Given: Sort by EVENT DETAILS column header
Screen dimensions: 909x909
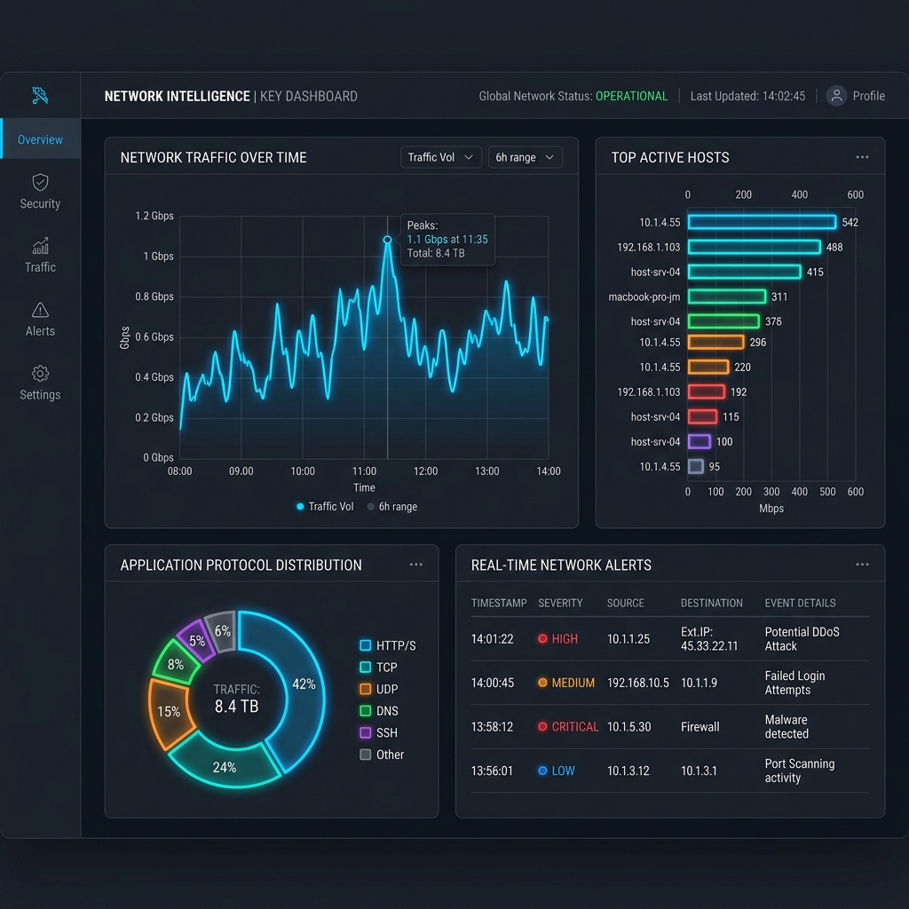Looking at the screenshot, I should click(800, 603).
